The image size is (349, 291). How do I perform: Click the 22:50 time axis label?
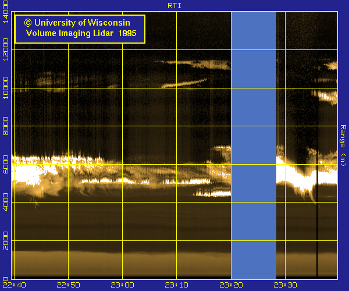[x=68, y=285]
